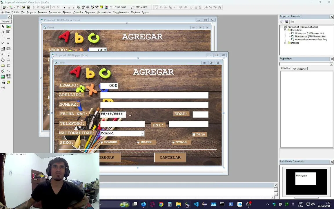The width and height of the screenshot is (334, 209).
Task: Switch to the Por categorías properties tab
Action: tap(299, 69)
